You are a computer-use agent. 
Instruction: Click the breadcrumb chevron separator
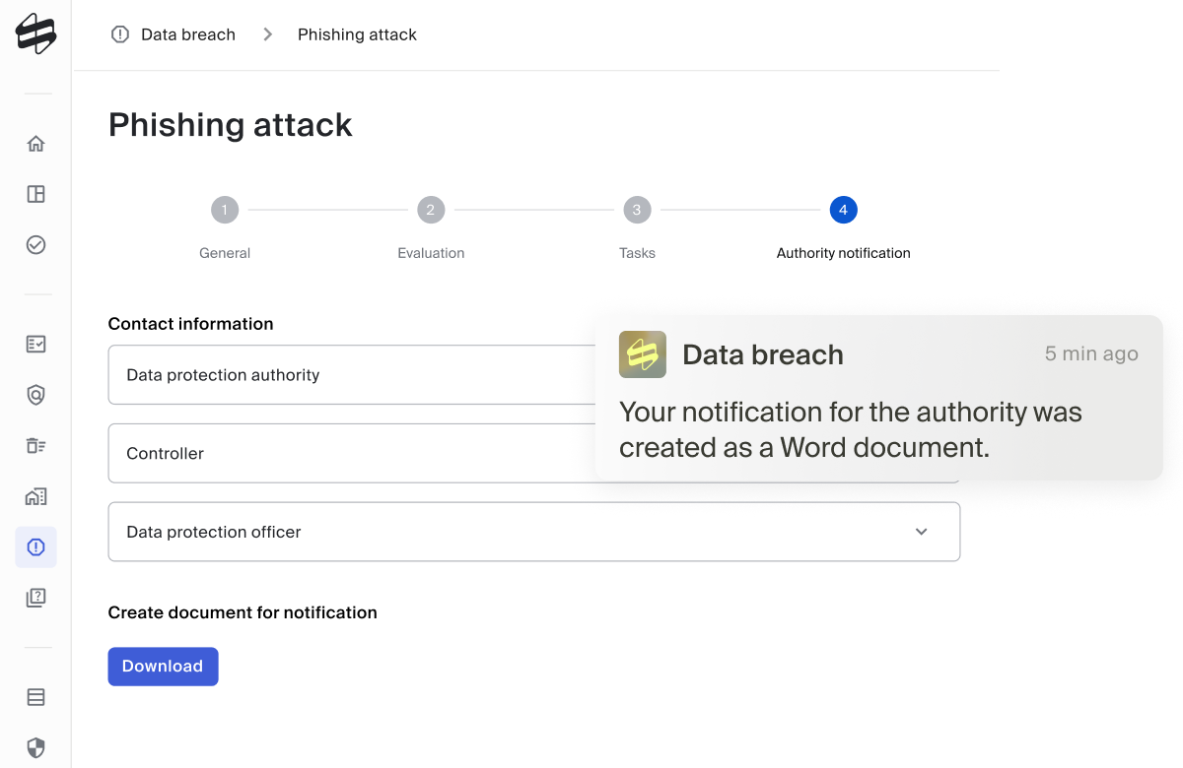(x=267, y=34)
